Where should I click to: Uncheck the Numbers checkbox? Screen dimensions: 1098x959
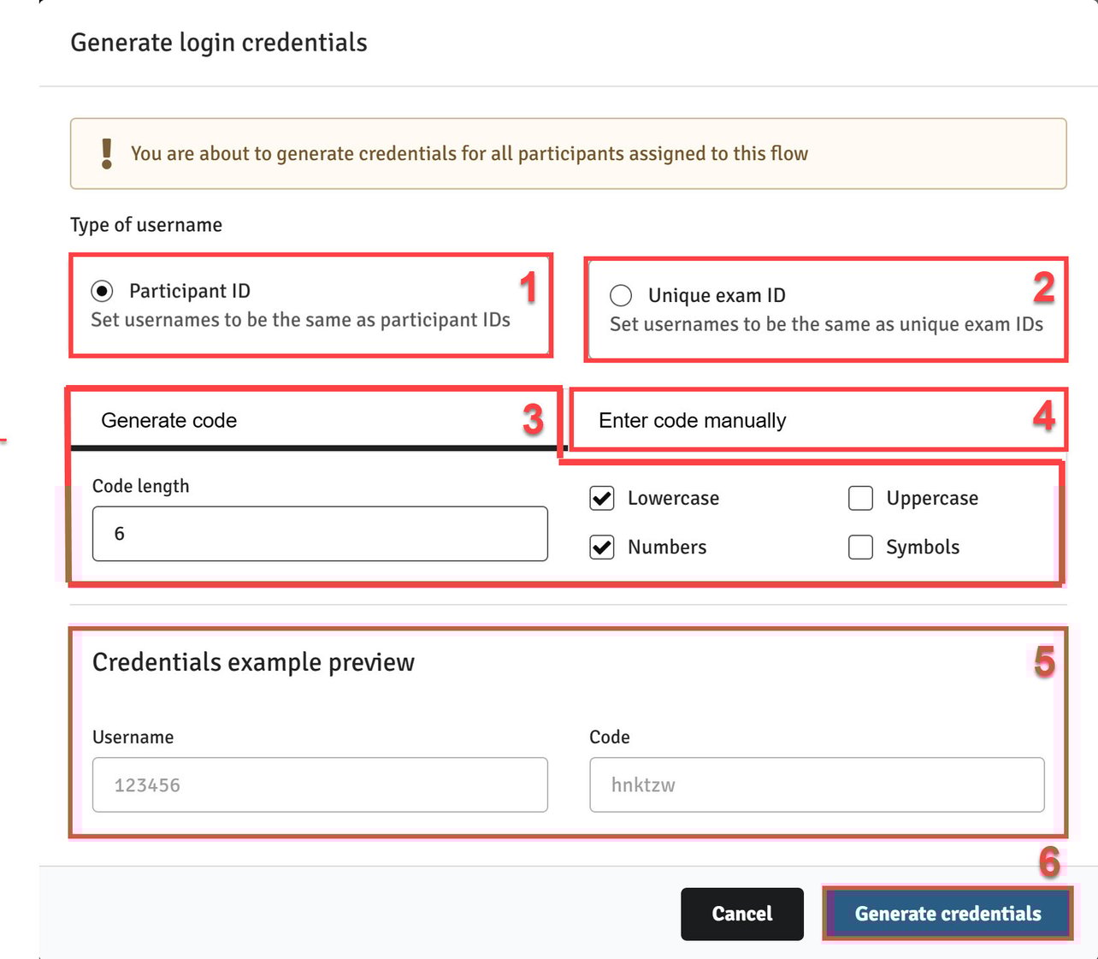click(x=601, y=547)
